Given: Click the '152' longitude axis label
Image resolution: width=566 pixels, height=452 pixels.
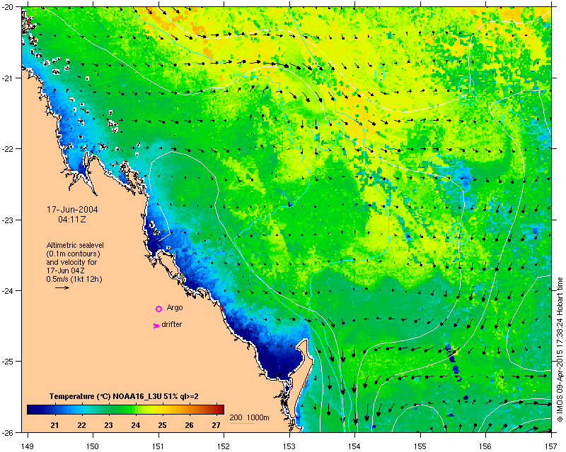Looking at the screenshot, I should (x=224, y=446).
